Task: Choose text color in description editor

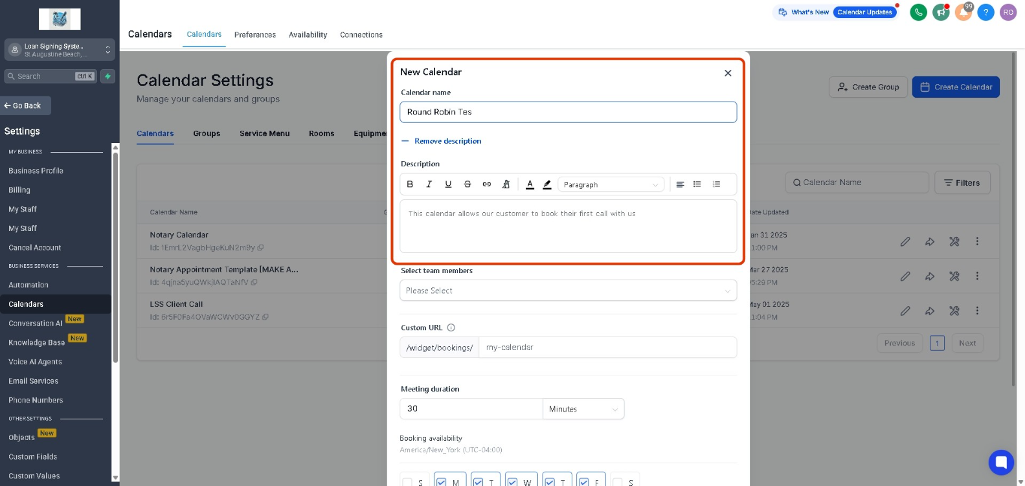Action: click(x=530, y=184)
